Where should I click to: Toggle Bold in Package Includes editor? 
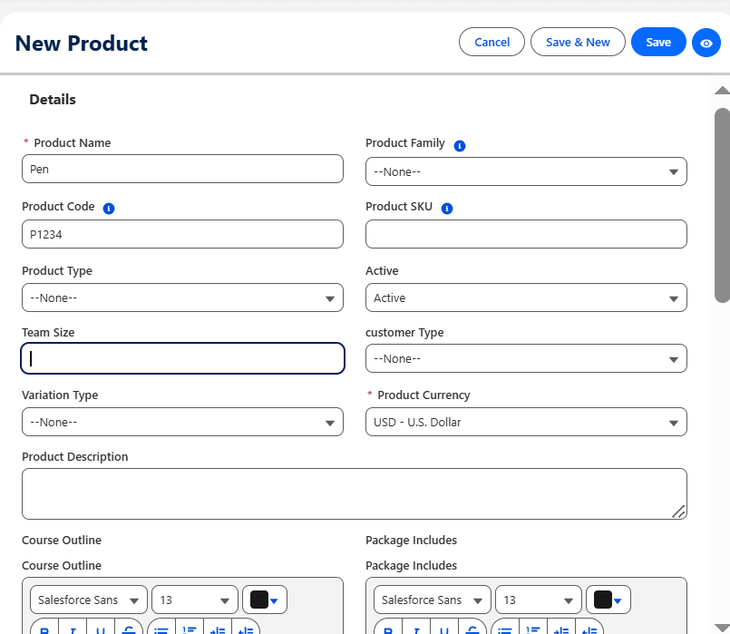388,627
